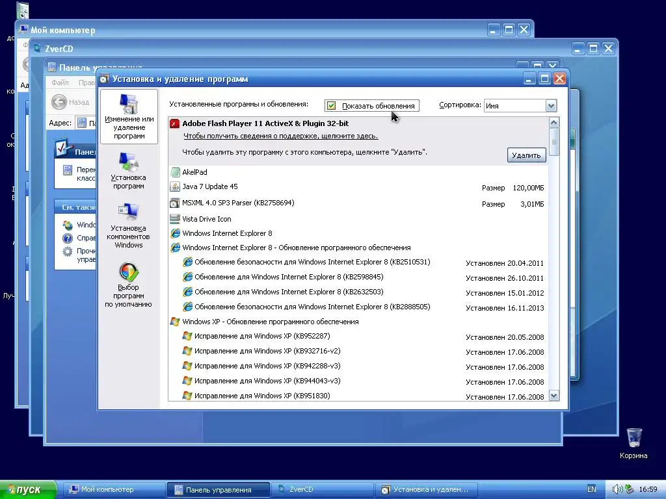Select Java 7 Update 45 row
This screenshot has width=666, height=499.
click(358, 187)
